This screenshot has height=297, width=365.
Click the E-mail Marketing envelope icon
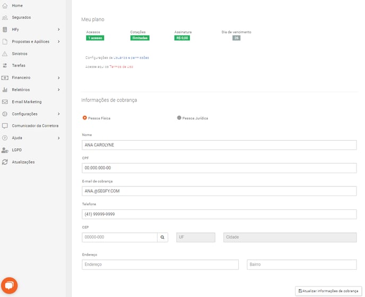pyautogui.click(x=5, y=101)
